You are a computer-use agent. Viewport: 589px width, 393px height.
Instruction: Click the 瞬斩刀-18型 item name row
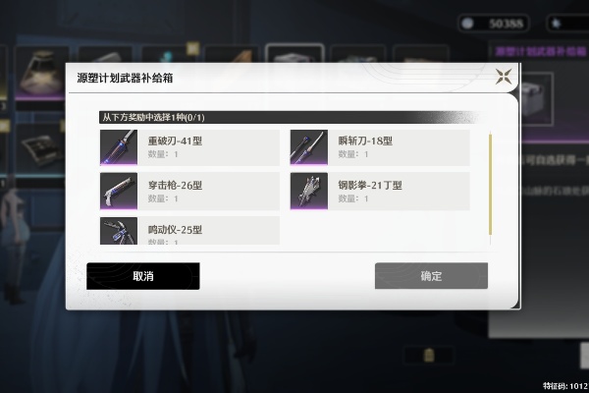point(380,147)
